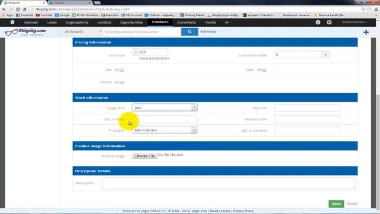Viewport: 380px width, 214px height.
Task: Open the HTML Workshop bookmark
Action: [x=85, y=15]
